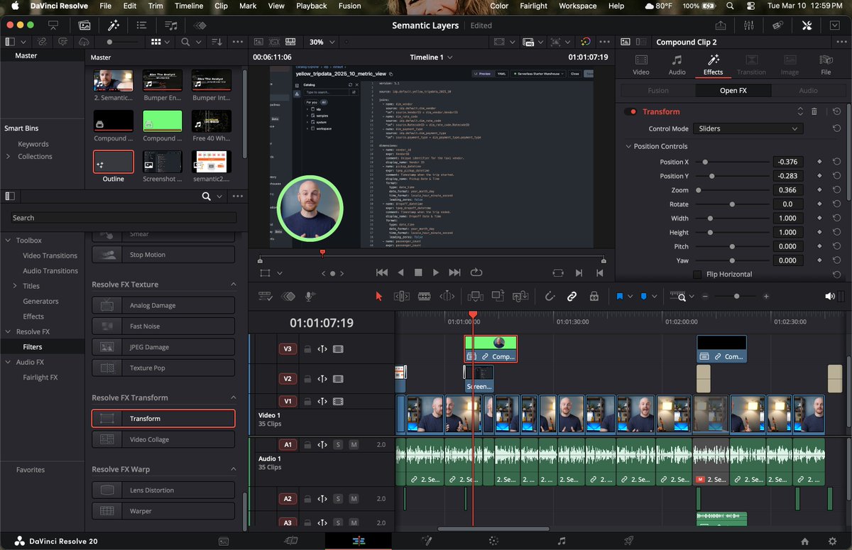Viewport: 852px width, 550px height.
Task: Adjust the Rotate slider
Action: tap(731, 204)
